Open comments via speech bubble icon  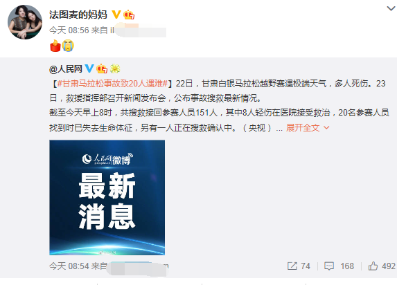tap(329, 266)
